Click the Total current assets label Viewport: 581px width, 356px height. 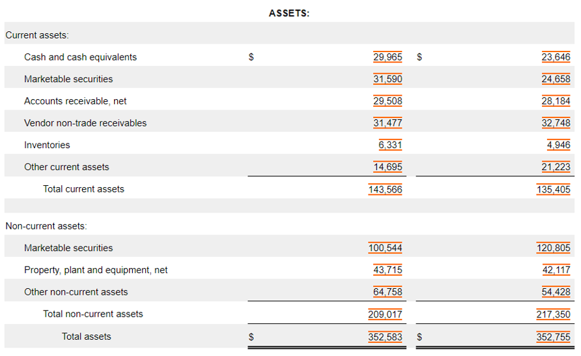coord(83,189)
